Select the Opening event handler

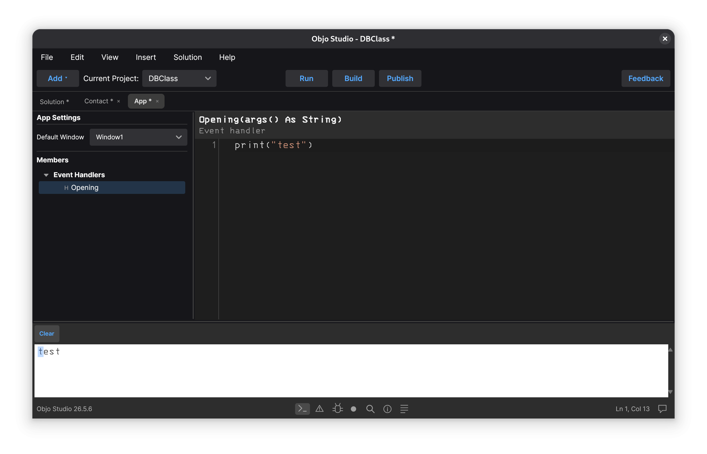112,188
